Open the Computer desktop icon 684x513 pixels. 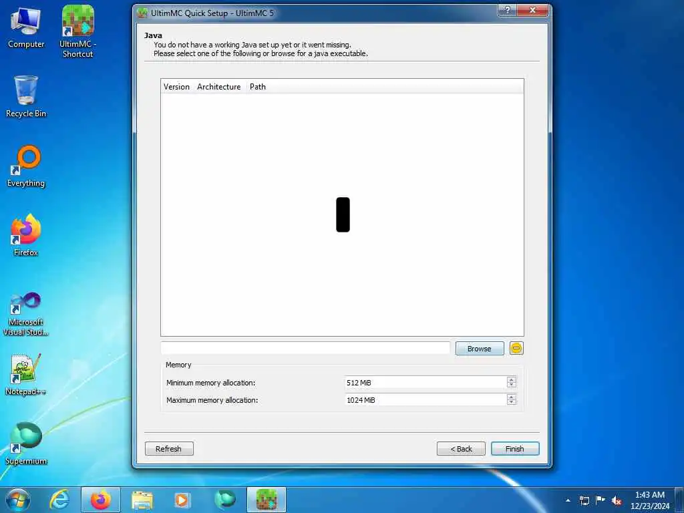pyautogui.click(x=26, y=28)
